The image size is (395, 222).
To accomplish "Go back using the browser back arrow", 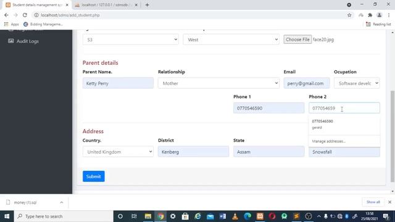I will coord(6,15).
